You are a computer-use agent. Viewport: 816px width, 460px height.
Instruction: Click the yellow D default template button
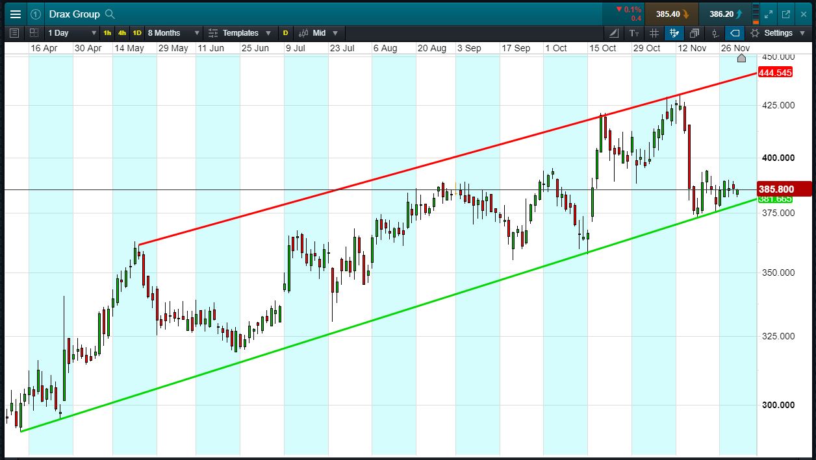click(285, 32)
